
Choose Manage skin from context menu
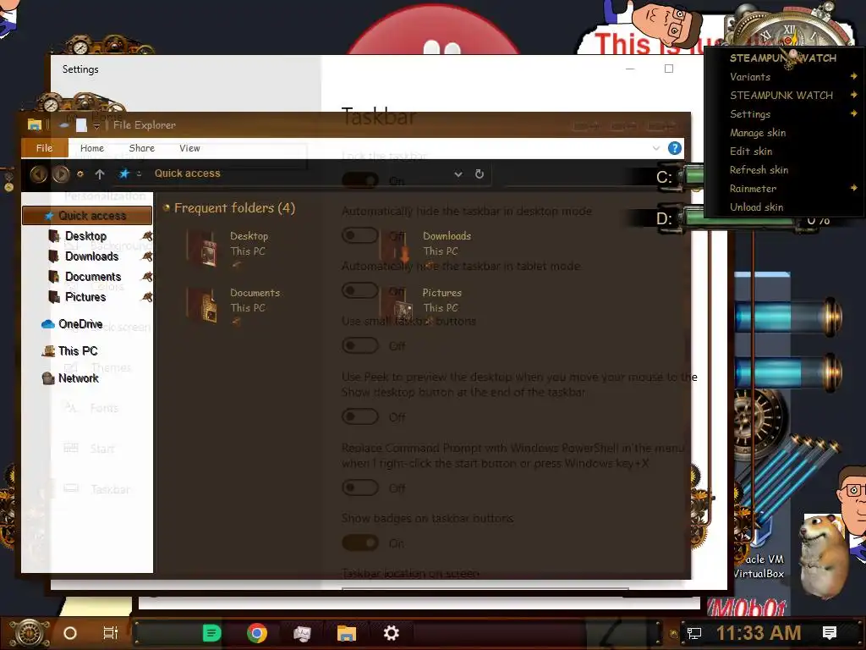tap(758, 133)
